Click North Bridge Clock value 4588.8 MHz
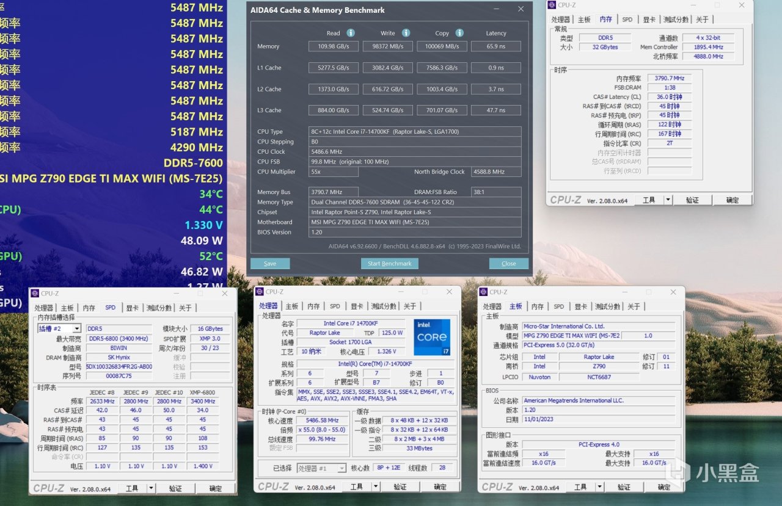Viewport: 782px width, 506px height. tap(496, 172)
